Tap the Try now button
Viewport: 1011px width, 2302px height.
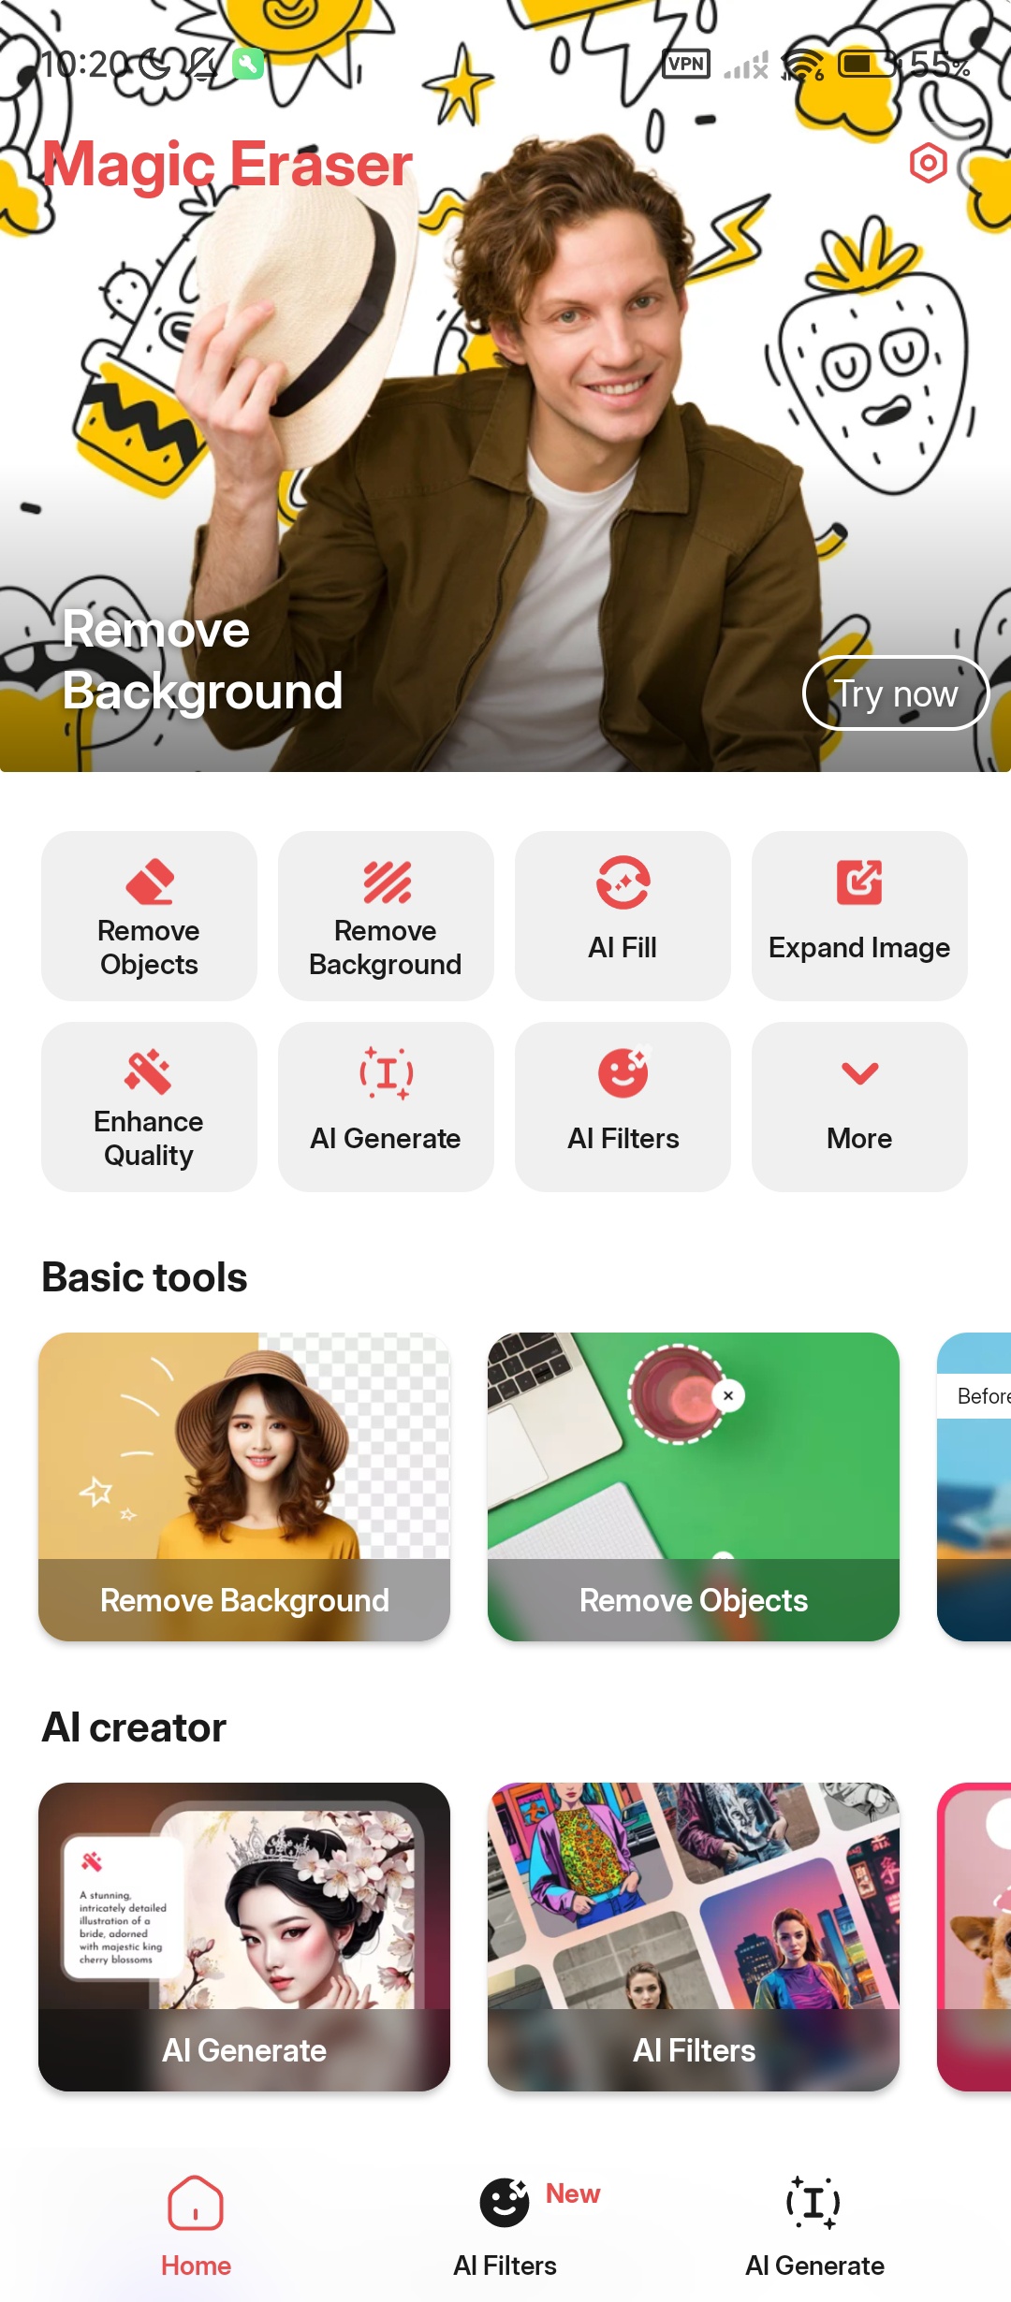(896, 693)
